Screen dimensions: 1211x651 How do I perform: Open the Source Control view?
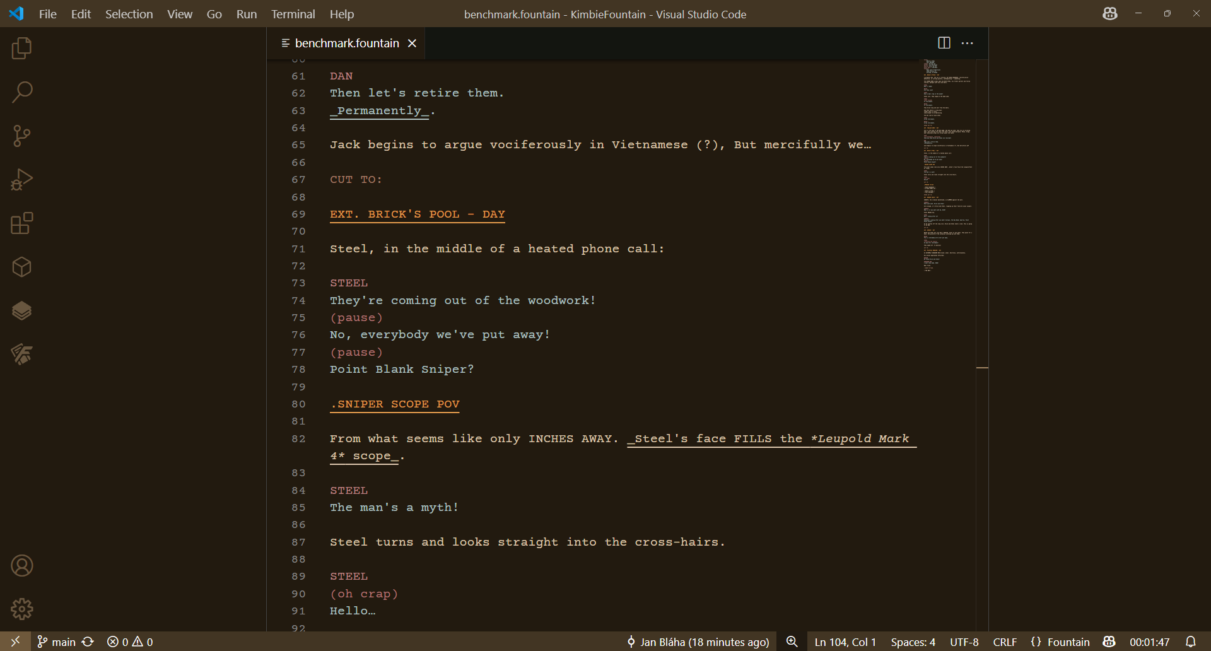pyautogui.click(x=22, y=136)
